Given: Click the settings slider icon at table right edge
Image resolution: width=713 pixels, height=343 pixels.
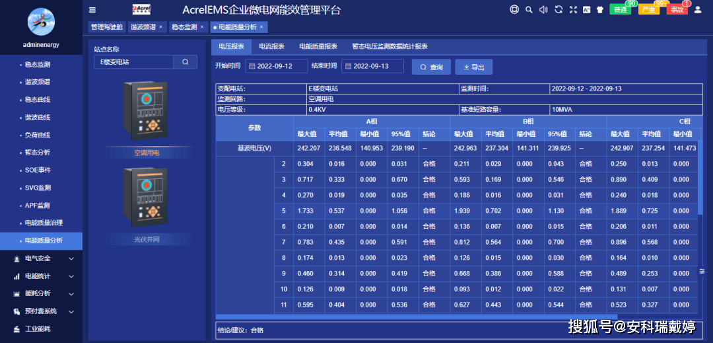Looking at the screenshot, I should pos(702,271).
